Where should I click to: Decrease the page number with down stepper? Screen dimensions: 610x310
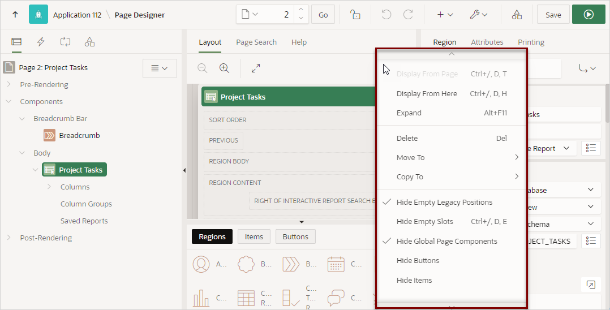301,19
